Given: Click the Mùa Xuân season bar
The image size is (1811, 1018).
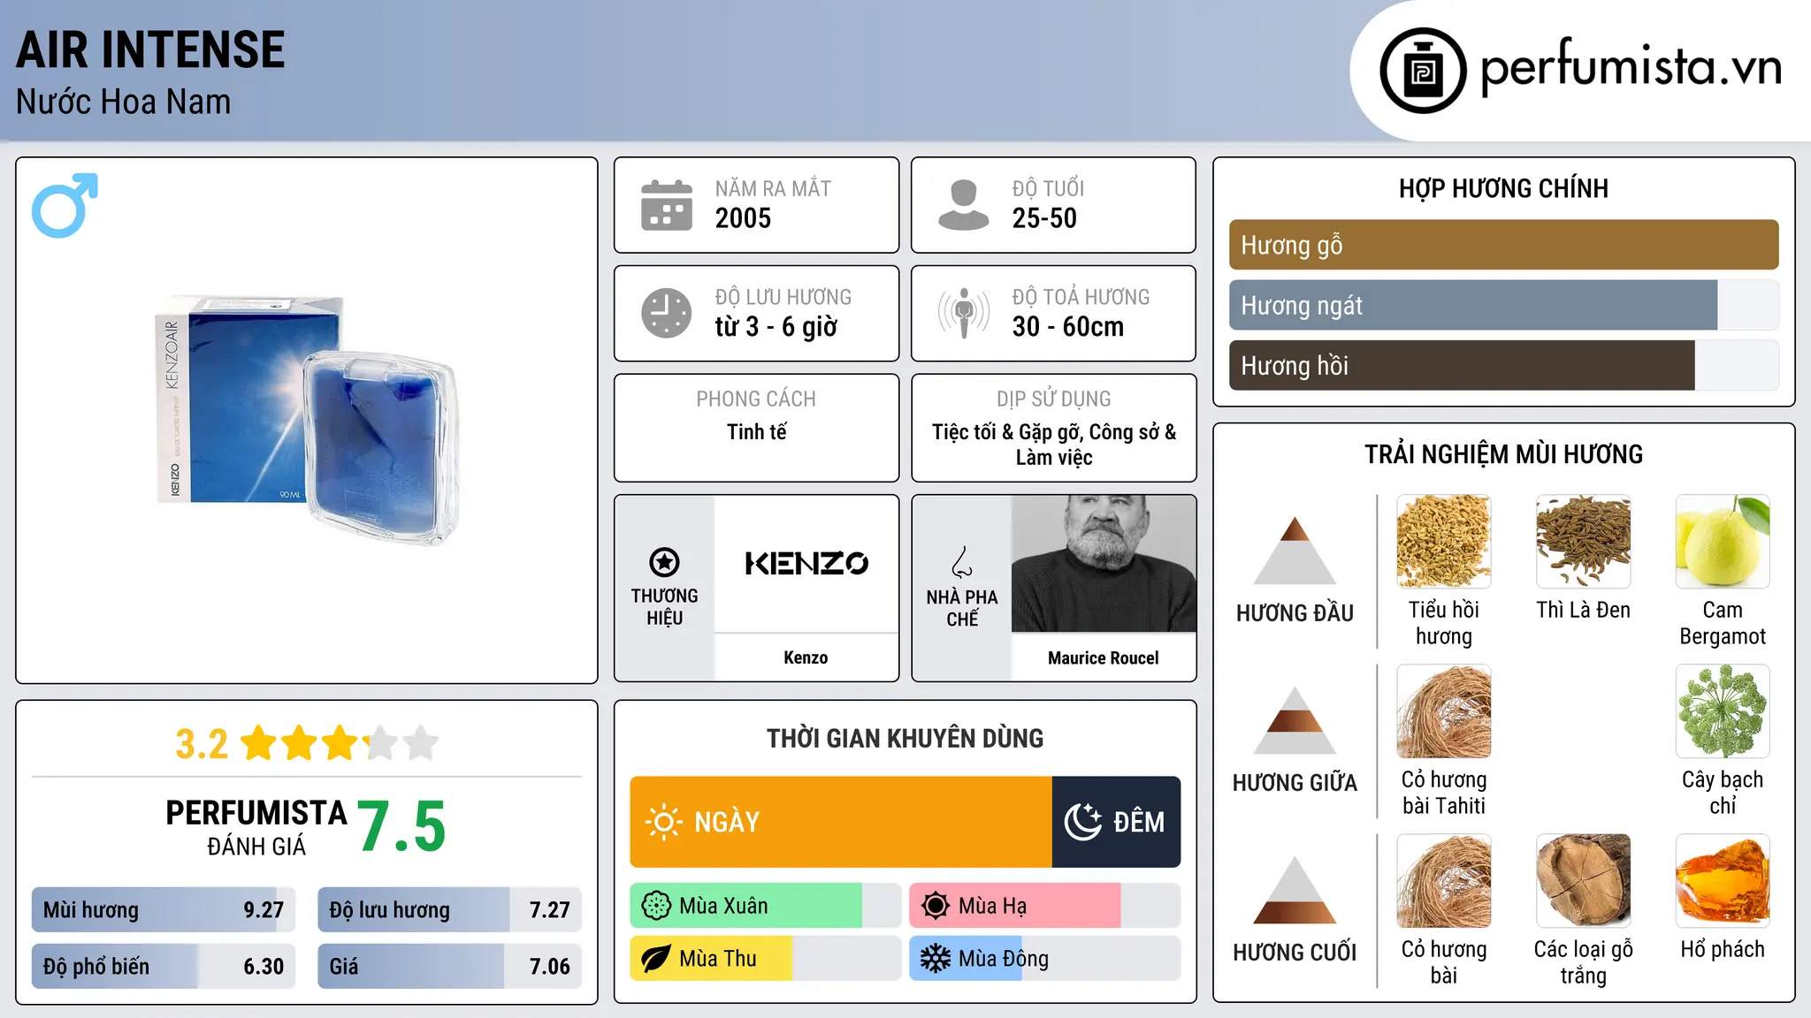Looking at the screenshot, I should [x=765, y=906].
